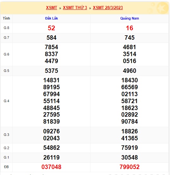
Task: Click the G.6 number 4479
Action: coord(51,61)
